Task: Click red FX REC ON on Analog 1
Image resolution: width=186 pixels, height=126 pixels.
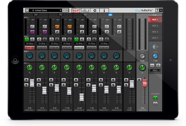Action: (x=30, y=48)
